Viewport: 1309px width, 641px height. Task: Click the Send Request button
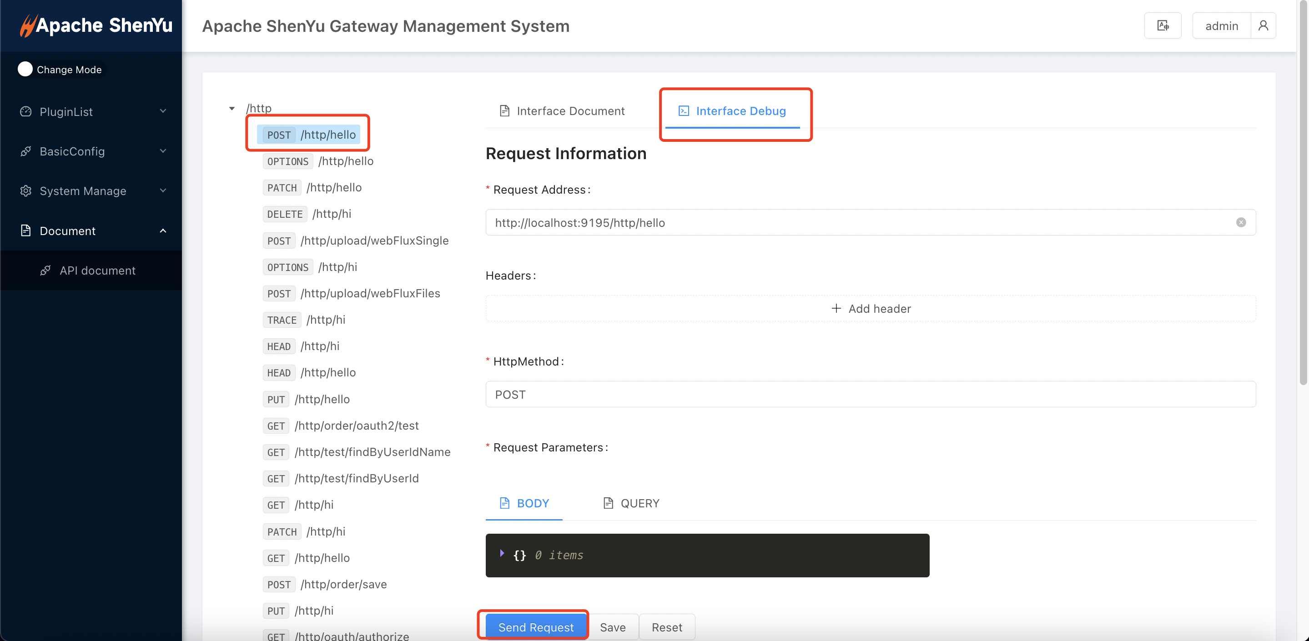pyautogui.click(x=536, y=627)
